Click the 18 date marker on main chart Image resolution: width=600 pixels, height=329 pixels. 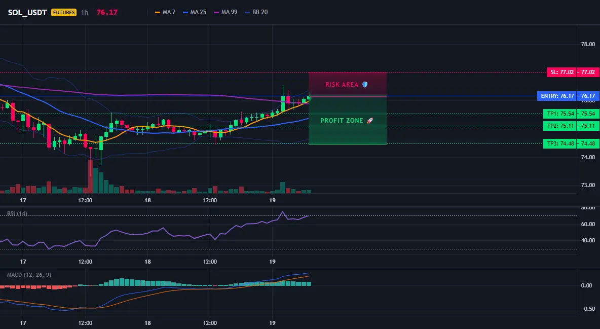(x=147, y=200)
